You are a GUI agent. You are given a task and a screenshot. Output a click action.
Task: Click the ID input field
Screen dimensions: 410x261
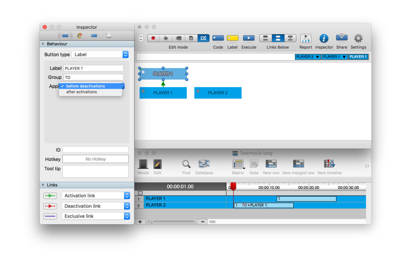point(96,150)
